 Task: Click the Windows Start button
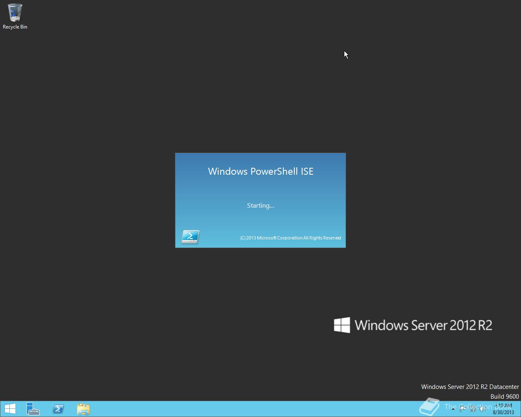[x=10, y=409]
